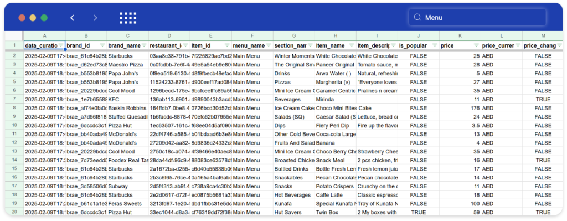567x221 pixels.
Task: Click the Margherita (v) item cell
Action: pos(336,82)
